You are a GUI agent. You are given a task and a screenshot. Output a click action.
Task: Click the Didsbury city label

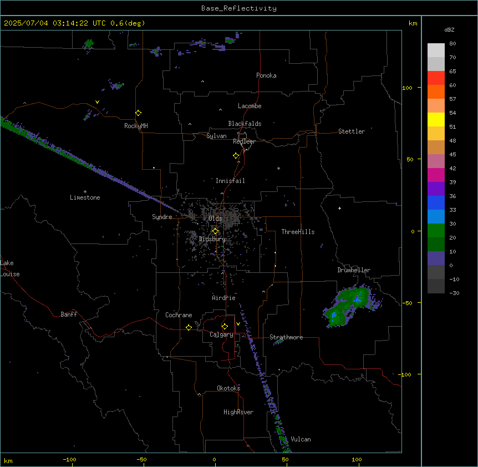click(x=212, y=239)
